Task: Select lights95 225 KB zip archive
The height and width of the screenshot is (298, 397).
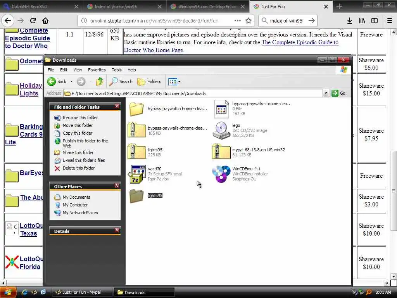Action: point(136,152)
